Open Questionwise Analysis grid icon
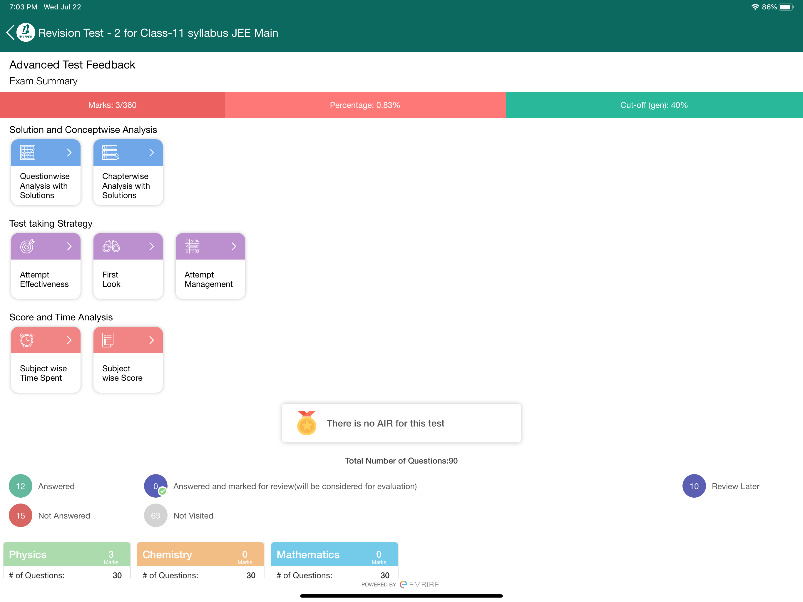The height and width of the screenshot is (602, 803). 28,153
